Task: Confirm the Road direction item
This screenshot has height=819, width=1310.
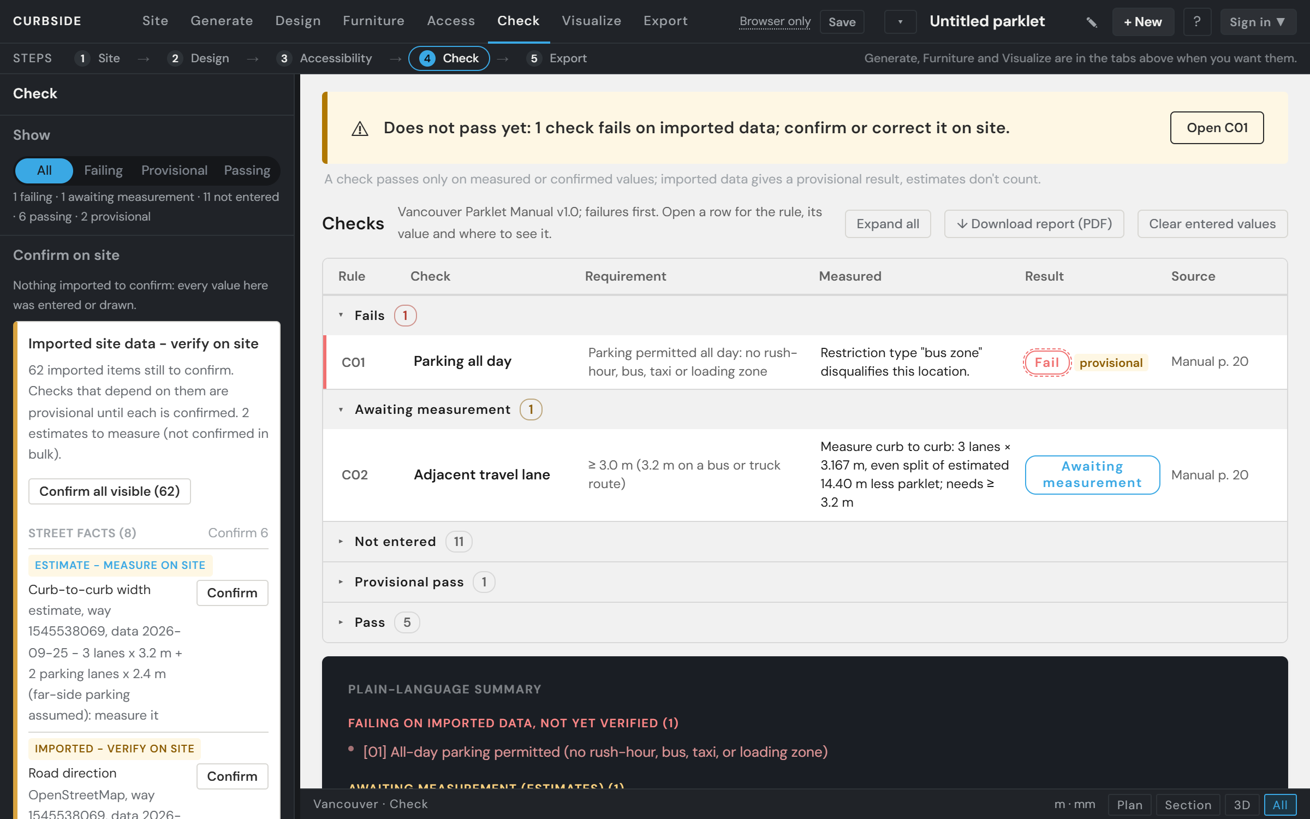Action: coord(232,776)
